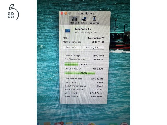The width and height of the screenshot is (167, 125).
Task: Close the coconutBattery window
Action: coord(62,13)
